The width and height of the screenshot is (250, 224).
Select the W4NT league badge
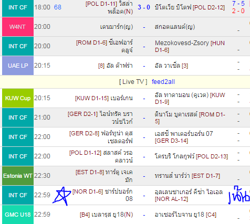18,27
